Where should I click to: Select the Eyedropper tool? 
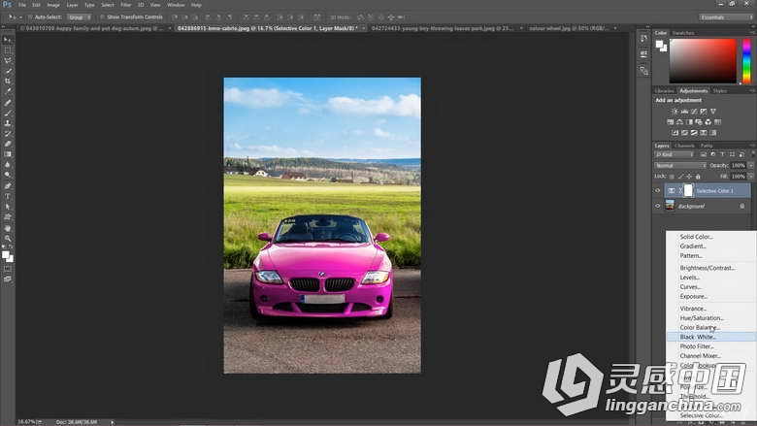[7, 91]
